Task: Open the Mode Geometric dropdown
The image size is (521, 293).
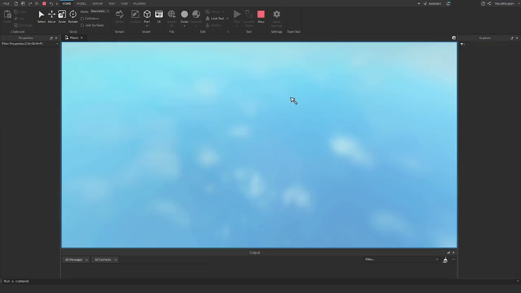Action: 100,11
